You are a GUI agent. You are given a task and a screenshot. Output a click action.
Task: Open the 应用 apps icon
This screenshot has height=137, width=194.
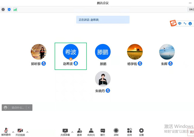pyautogui.click(x=129, y=131)
